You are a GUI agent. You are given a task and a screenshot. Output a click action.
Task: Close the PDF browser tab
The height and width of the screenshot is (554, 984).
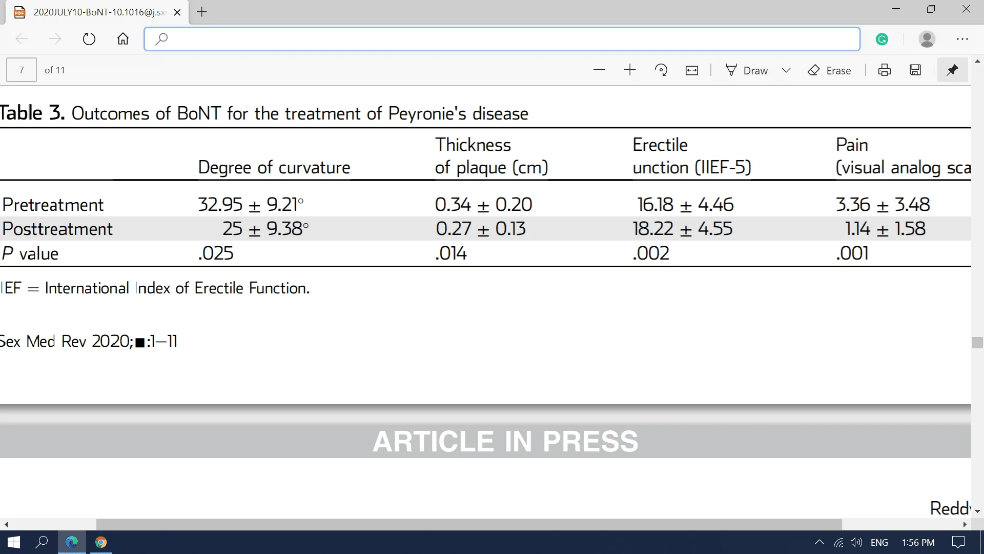point(177,12)
